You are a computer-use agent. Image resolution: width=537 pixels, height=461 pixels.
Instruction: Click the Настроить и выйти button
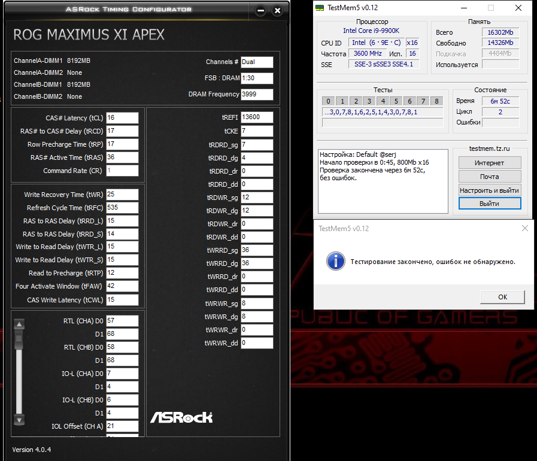(490, 190)
